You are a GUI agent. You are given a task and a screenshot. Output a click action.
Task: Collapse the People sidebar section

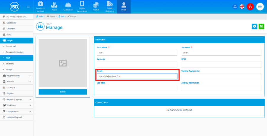click(x=17, y=41)
